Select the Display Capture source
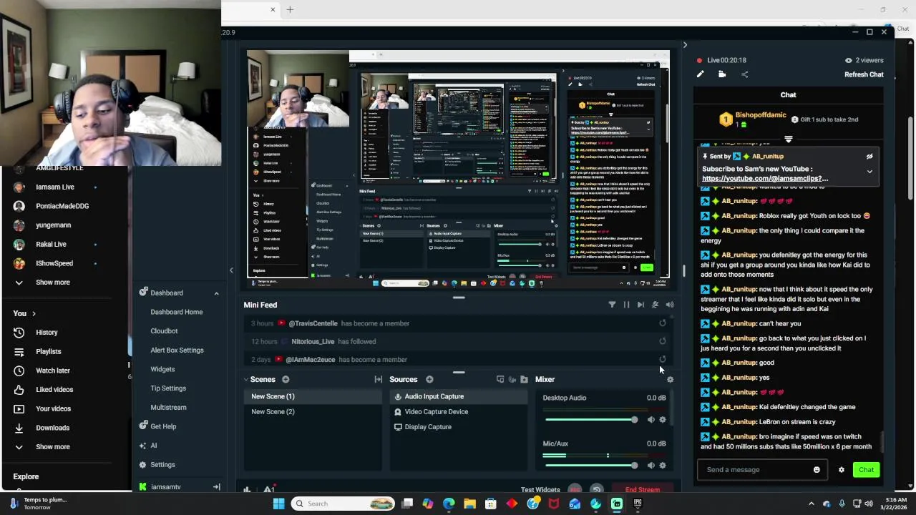916x515 pixels. (x=459, y=427)
